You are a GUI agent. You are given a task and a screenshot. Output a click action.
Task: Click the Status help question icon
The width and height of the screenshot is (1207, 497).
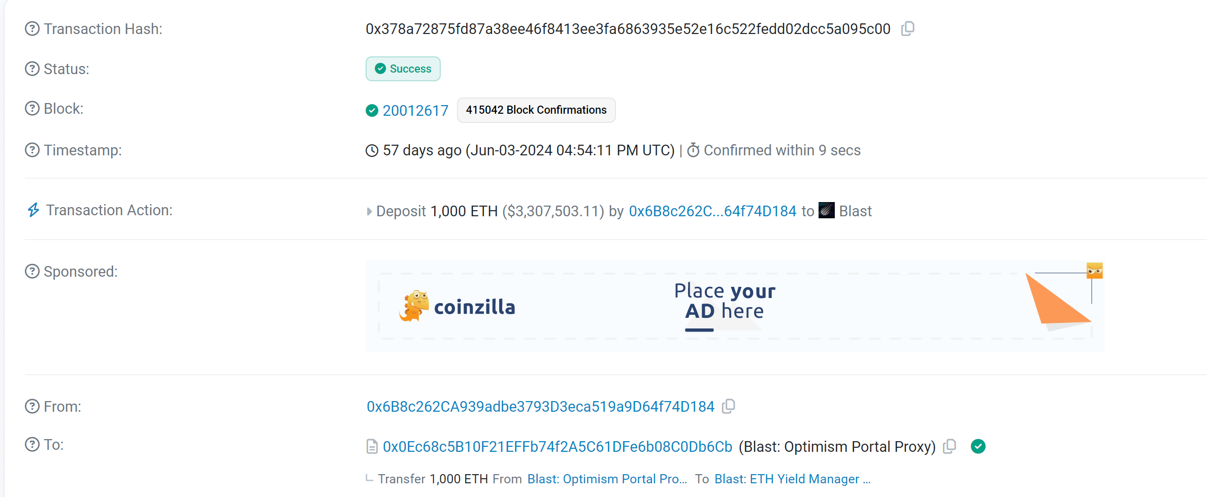click(x=32, y=69)
